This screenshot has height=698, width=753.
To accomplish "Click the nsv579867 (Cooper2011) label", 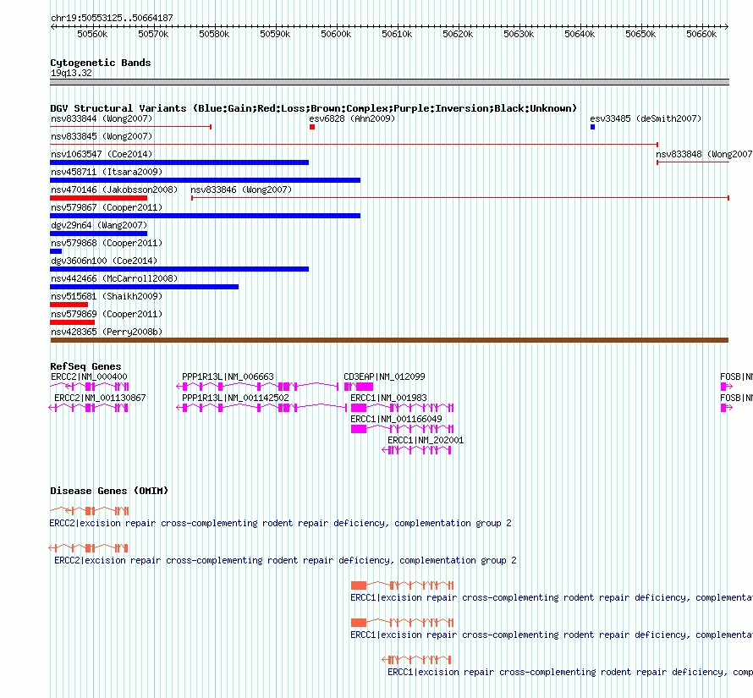I will coord(107,207).
